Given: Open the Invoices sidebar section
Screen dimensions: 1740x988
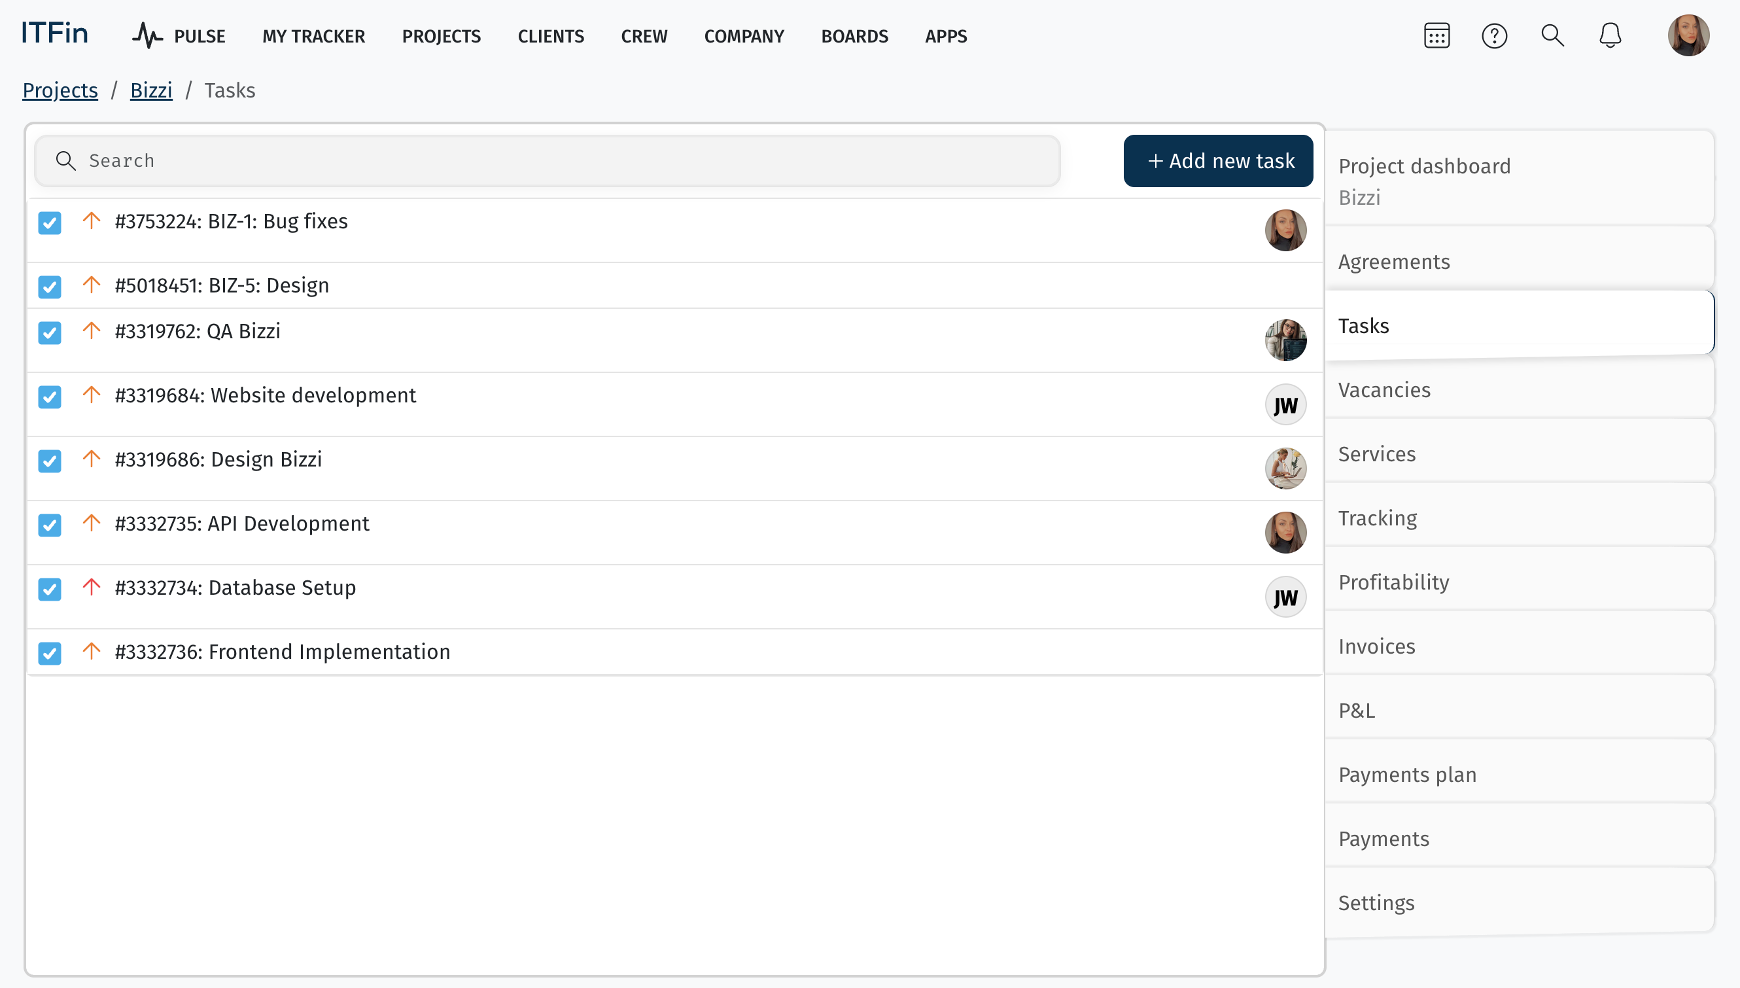Looking at the screenshot, I should point(1376,646).
